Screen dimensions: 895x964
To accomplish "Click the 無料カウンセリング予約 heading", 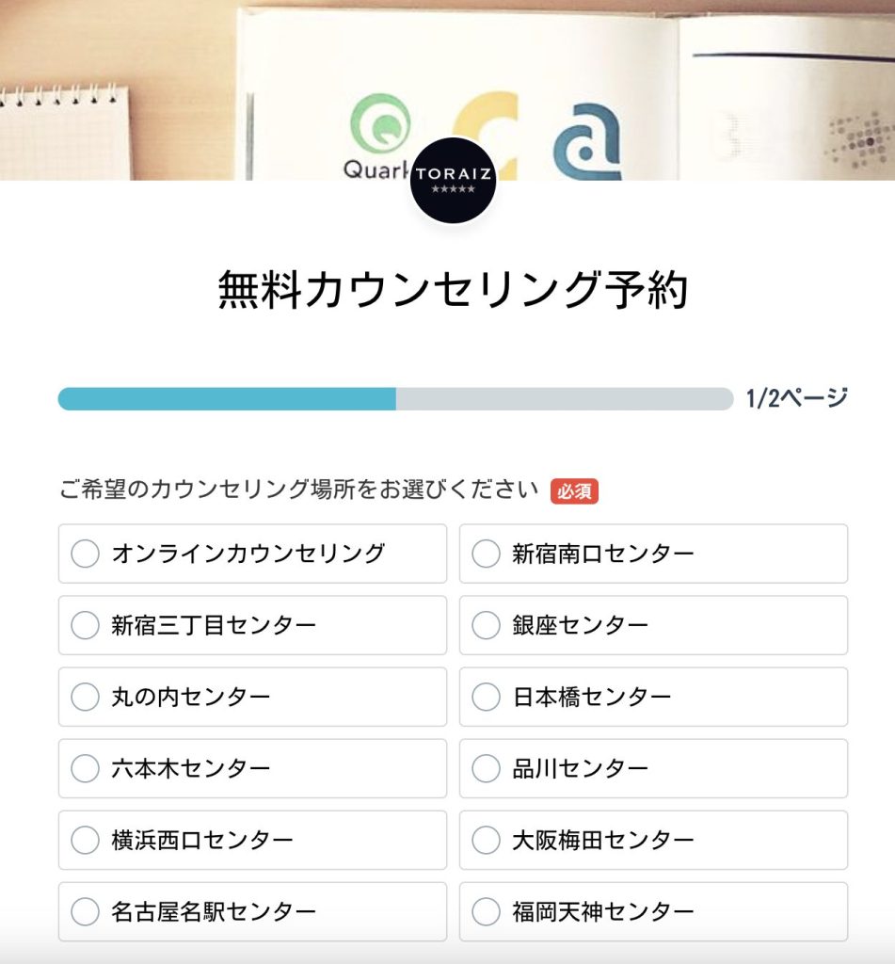I will (453, 289).
